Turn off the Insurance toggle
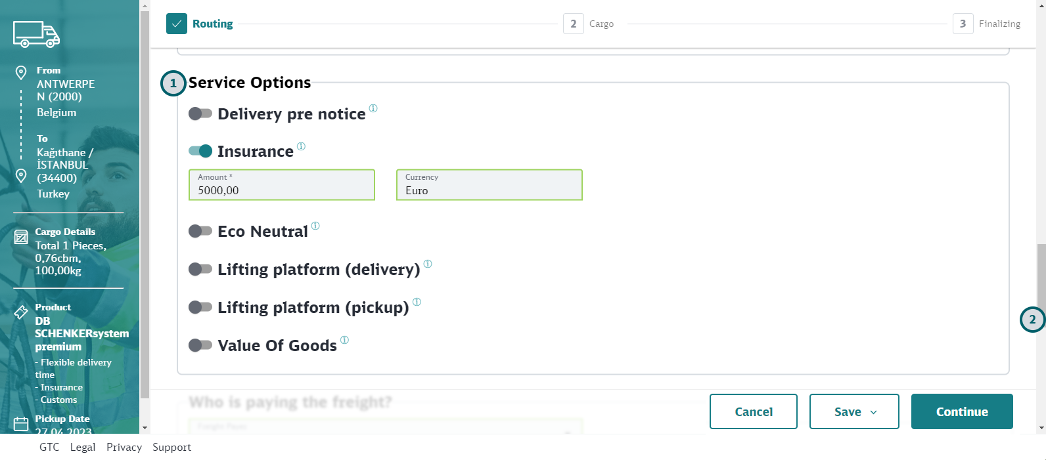Screen dimensions: 1046x460 pos(200,151)
